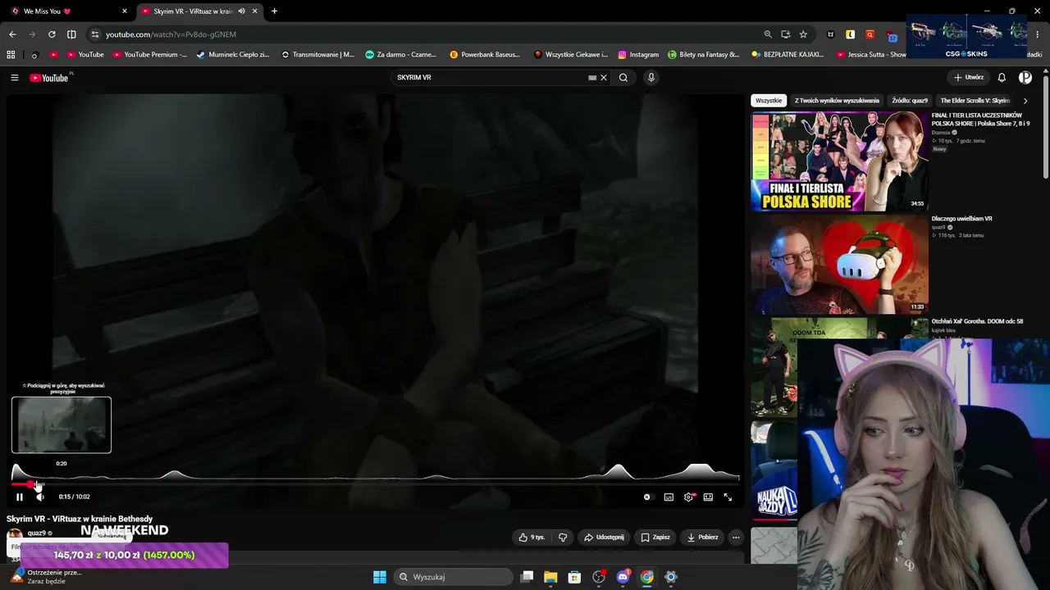Open the Instagram bookmark
Screen dimensions: 1050x590
click(638, 55)
